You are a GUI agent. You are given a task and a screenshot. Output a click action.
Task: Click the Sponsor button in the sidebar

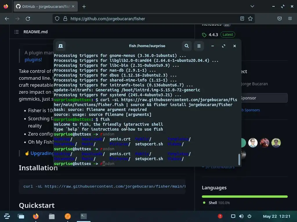pyautogui.click(x=264, y=98)
